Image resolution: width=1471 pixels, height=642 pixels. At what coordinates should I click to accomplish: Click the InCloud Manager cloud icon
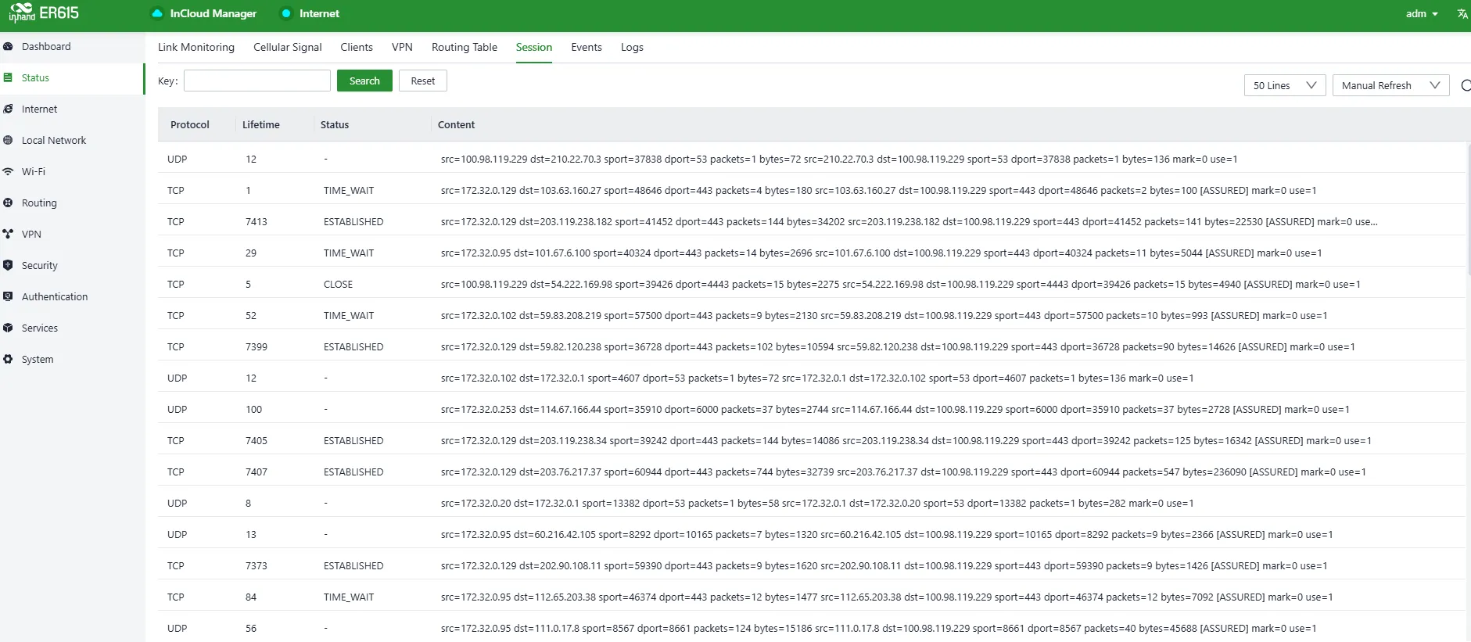click(157, 13)
